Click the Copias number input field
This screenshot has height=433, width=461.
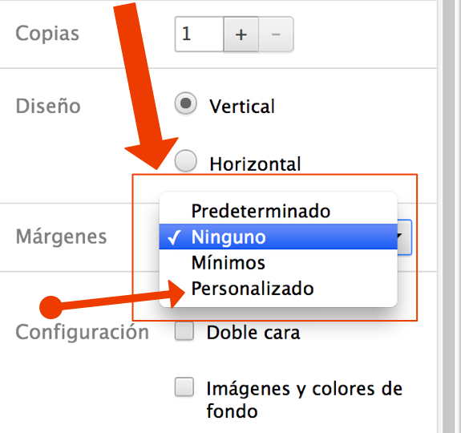tap(199, 34)
